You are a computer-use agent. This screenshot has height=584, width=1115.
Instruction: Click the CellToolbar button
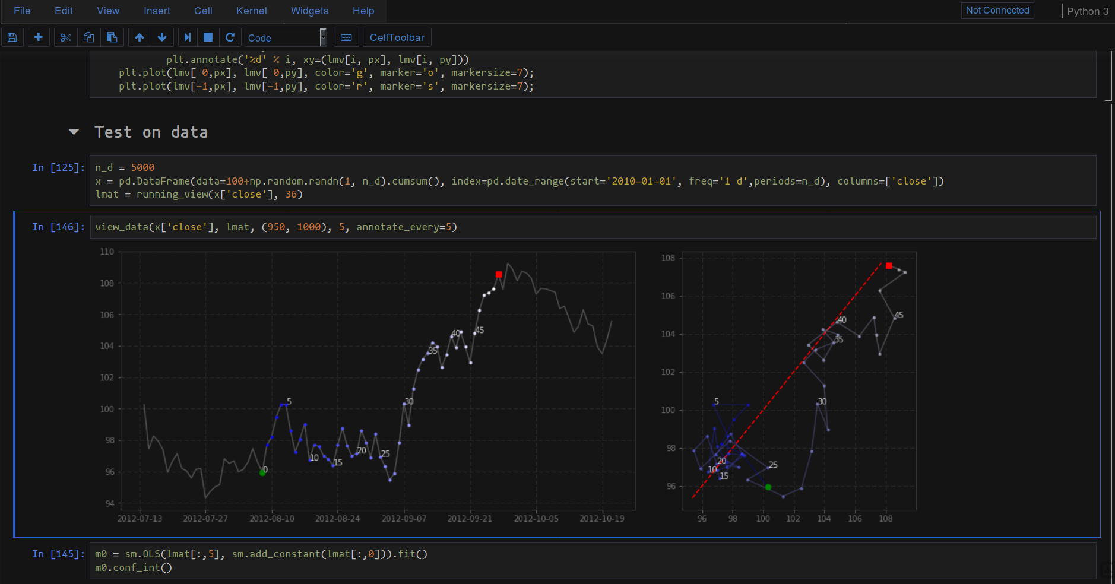[397, 37]
